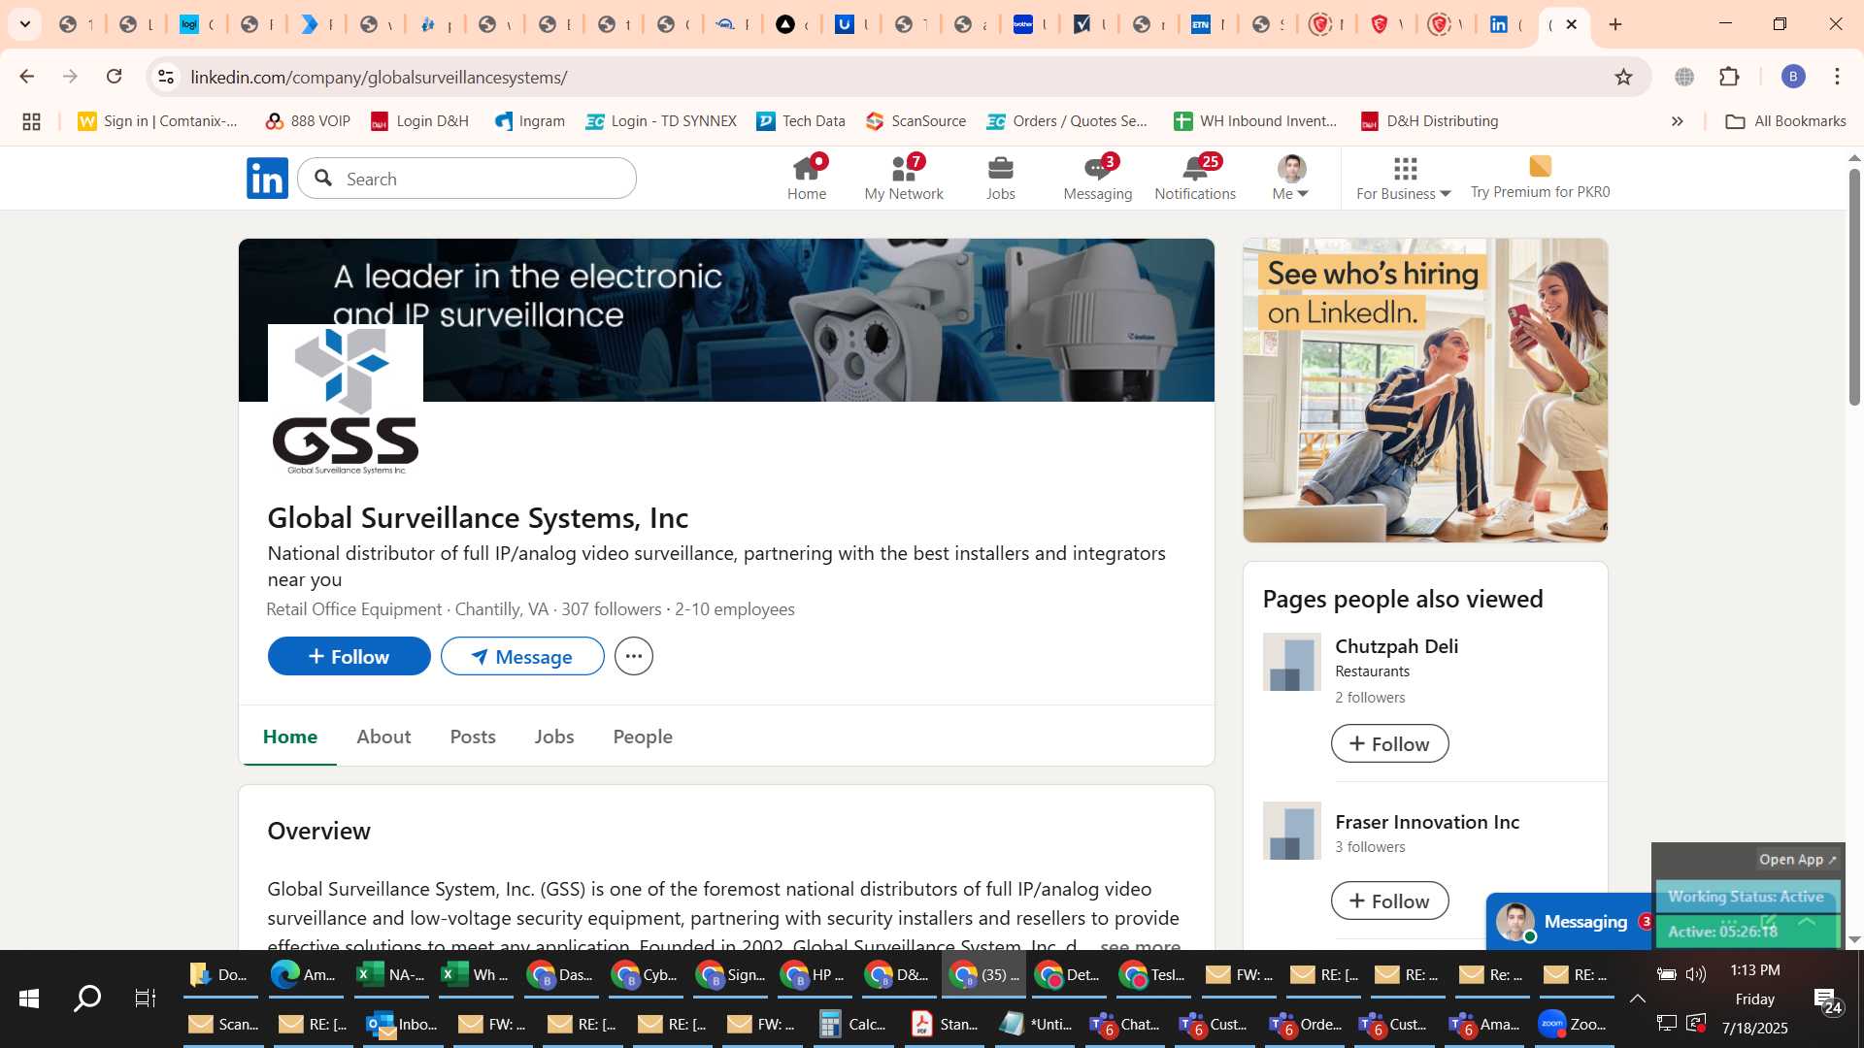The width and height of the screenshot is (1864, 1048).
Task: Open Windows taskbar search
Action: (x=87, y=998)
